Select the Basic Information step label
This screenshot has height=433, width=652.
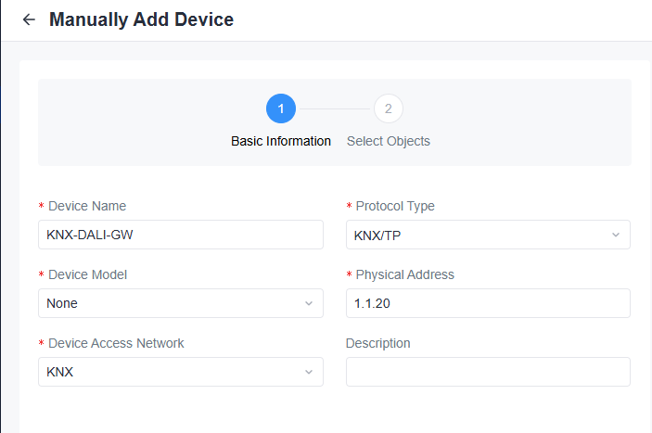pyautogui.click(x=280, y=142)
